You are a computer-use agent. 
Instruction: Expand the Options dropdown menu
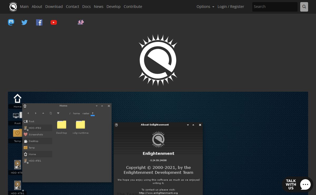coord(205,7)
